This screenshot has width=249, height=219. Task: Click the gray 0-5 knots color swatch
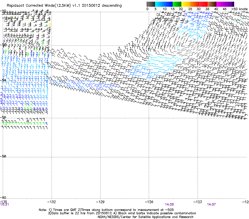point(151,4)
